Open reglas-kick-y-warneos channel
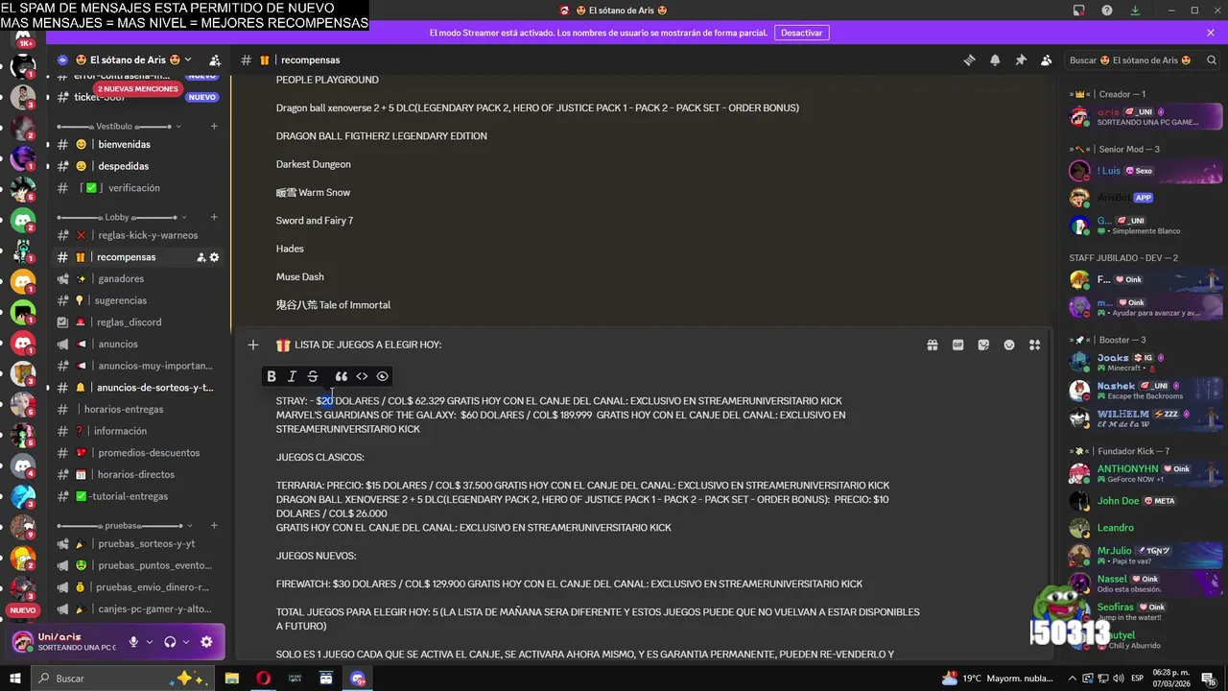 (137, 235)
